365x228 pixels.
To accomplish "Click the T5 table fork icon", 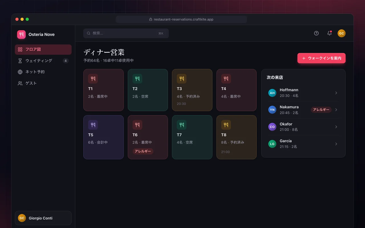I will (x=93, y=125).
